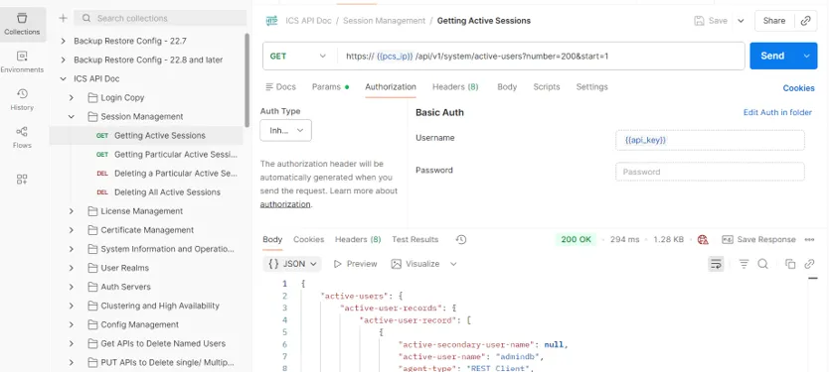Open the Cookies link
The image size is (832, 372).
798,88
